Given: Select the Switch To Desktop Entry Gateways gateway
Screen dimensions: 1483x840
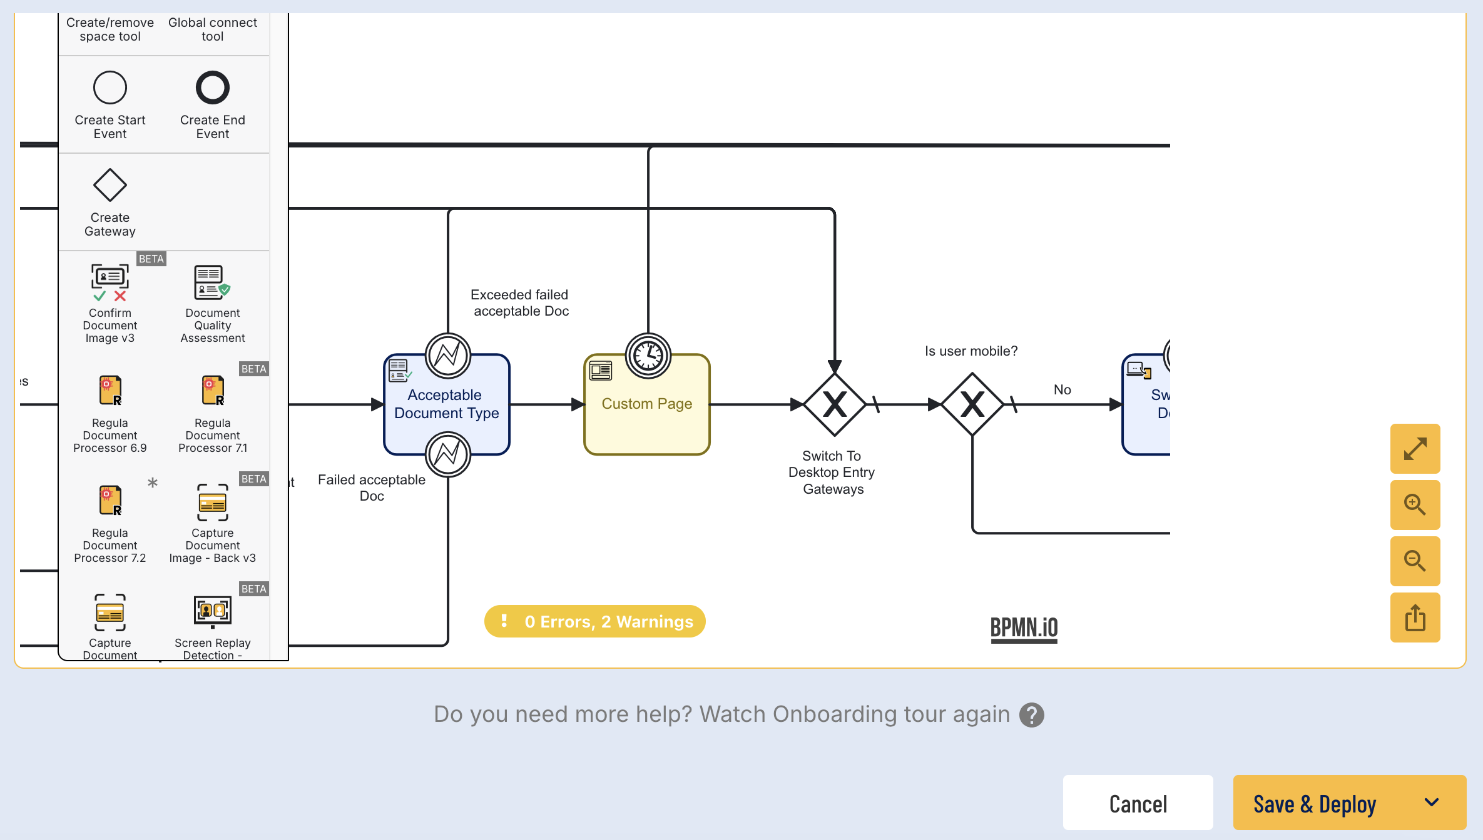Looking at the screenshot, I should 835,404.
